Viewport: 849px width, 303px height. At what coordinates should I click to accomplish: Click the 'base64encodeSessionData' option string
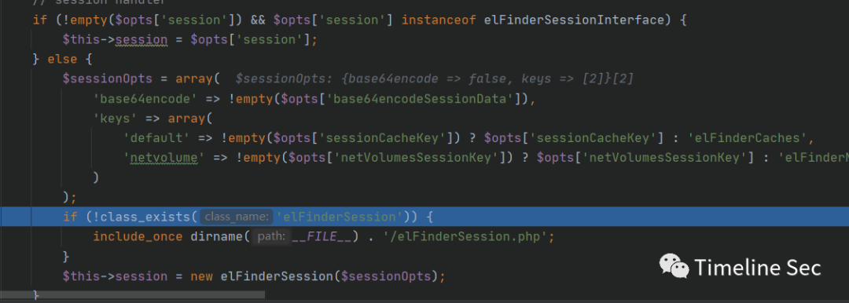point(421,99)
